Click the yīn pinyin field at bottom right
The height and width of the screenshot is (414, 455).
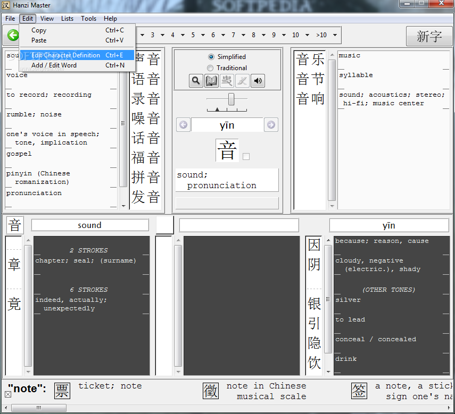pyautogui.click(x=389, y=225)
